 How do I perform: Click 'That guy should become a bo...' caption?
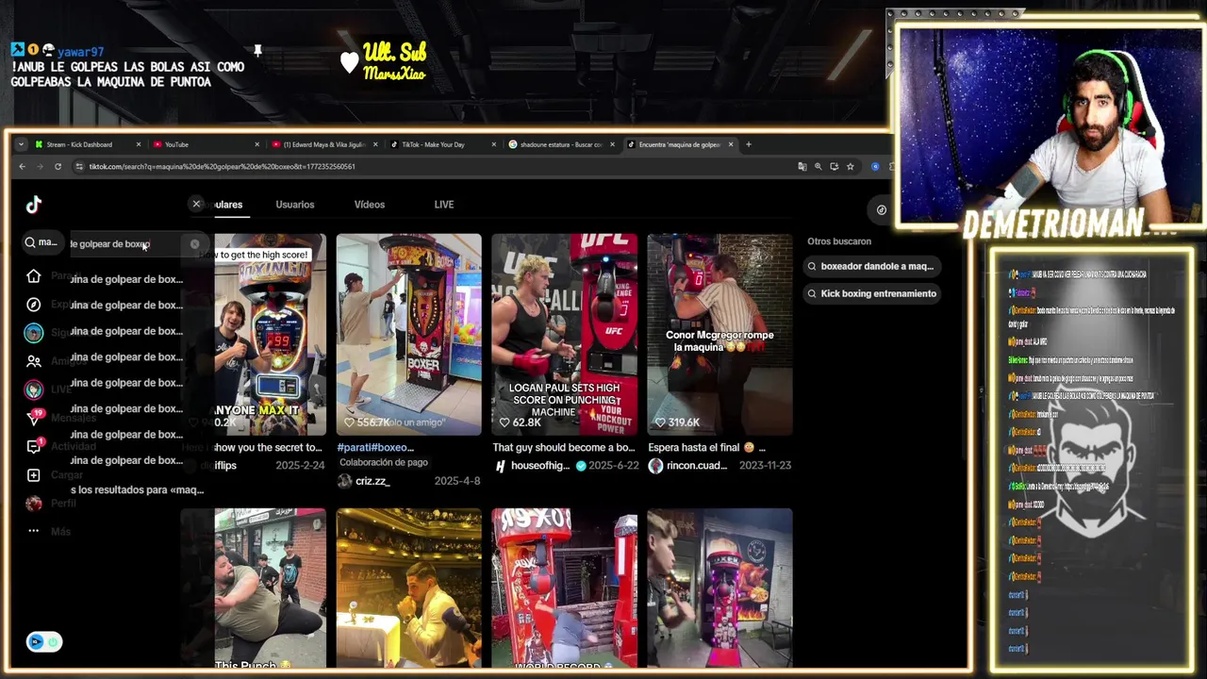click(x=564, y=448)
